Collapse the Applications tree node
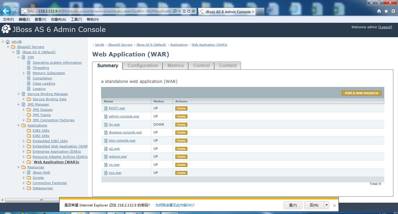 19,125
